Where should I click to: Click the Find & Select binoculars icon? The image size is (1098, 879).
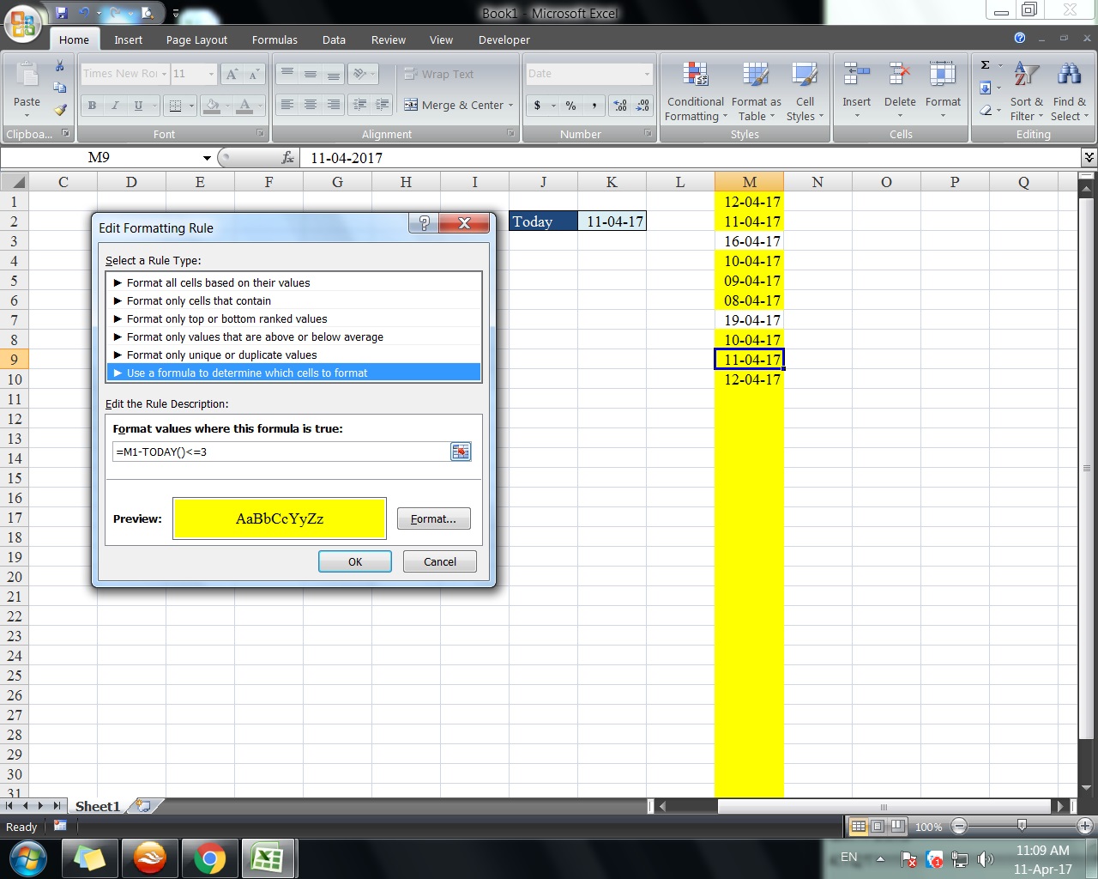1069,76
